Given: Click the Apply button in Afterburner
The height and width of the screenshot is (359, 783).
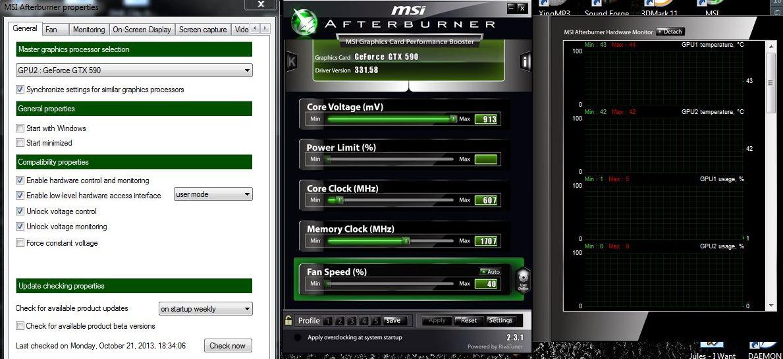Looking at the screenshot, I should (437, 321).
